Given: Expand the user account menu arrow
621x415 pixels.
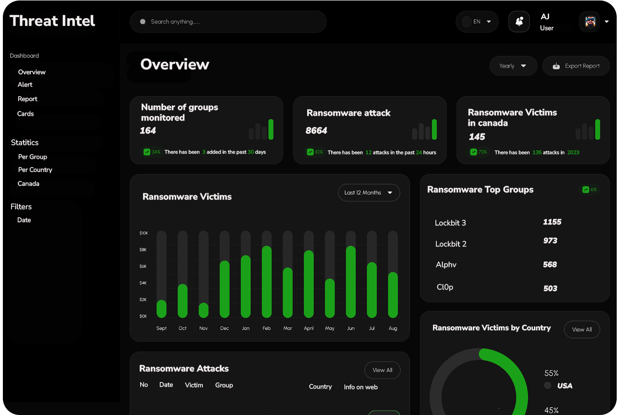Looking at the screenshot, I should click(x=607, y=22).
